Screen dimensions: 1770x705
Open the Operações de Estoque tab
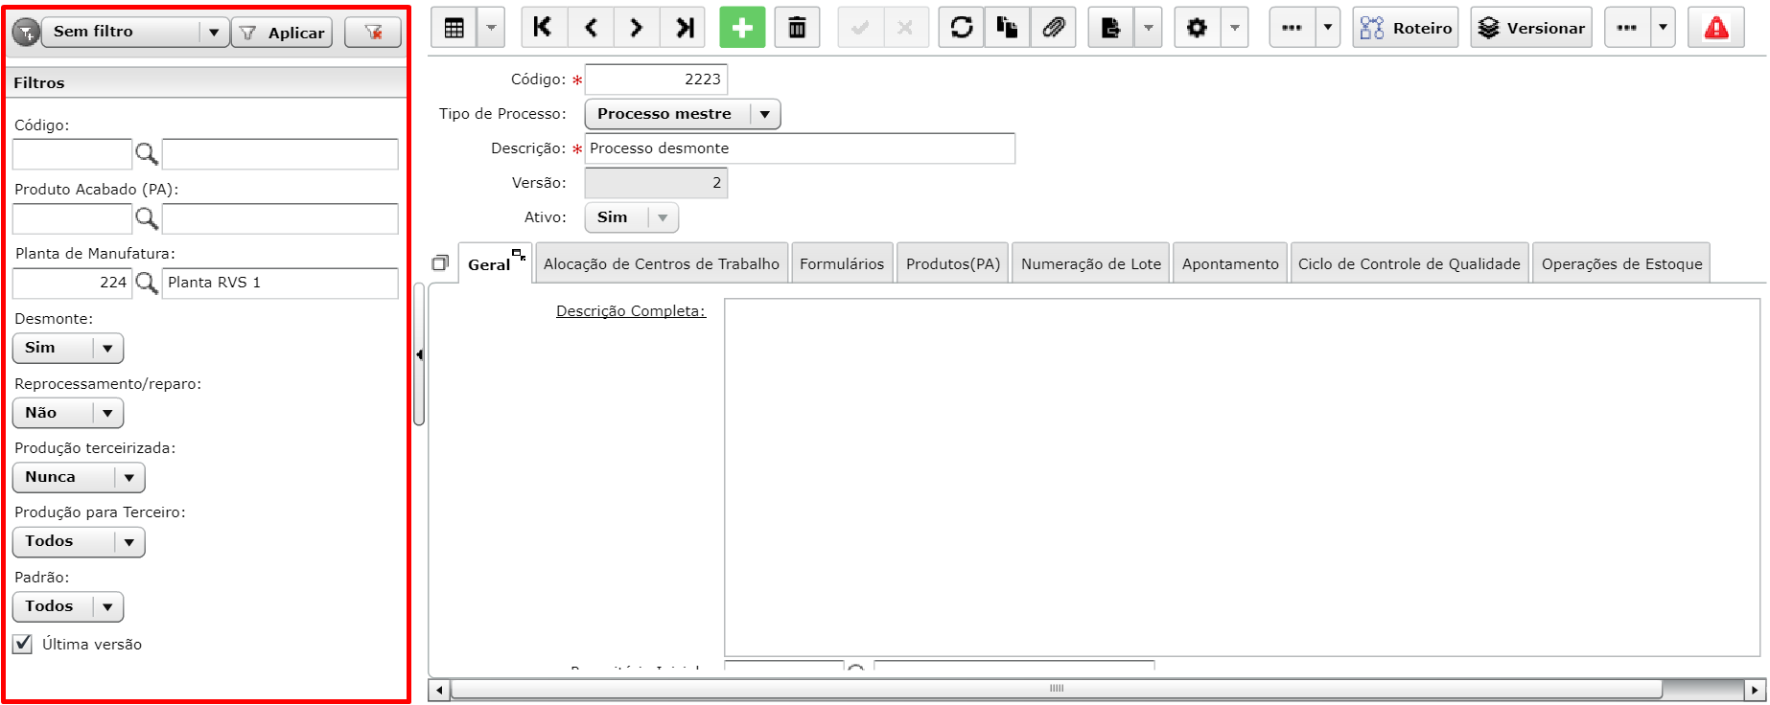pos(1622,264)
